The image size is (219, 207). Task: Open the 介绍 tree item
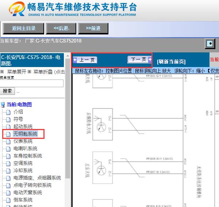pyautogui.click(x=18, y=112)
